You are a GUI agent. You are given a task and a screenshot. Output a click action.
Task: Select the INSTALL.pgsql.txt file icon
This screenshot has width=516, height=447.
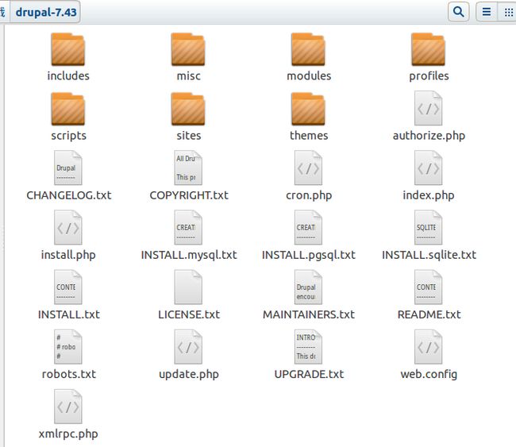coord(308,227)
